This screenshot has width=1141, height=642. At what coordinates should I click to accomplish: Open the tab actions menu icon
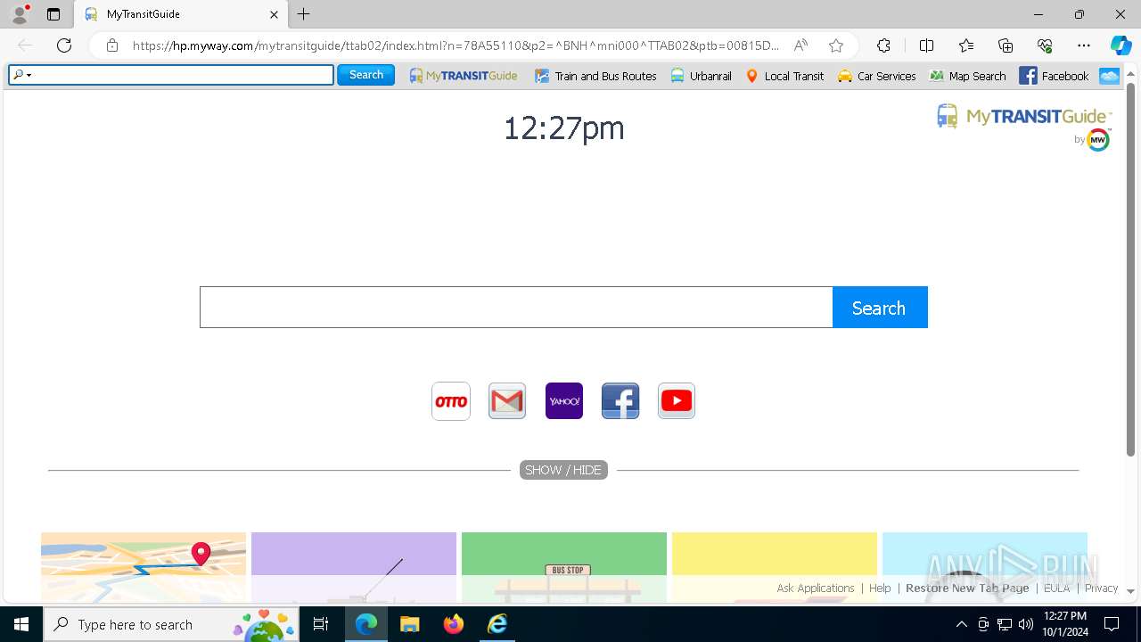[x=53, y=14]
